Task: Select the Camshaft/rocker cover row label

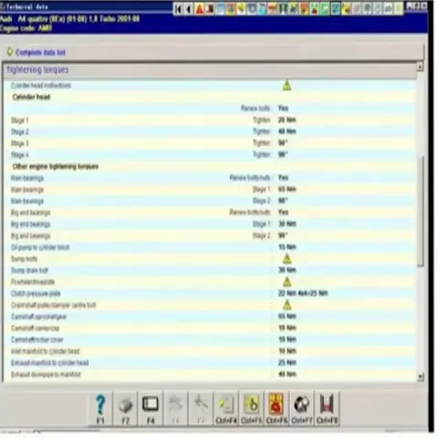Action: [x=36, y=339]
